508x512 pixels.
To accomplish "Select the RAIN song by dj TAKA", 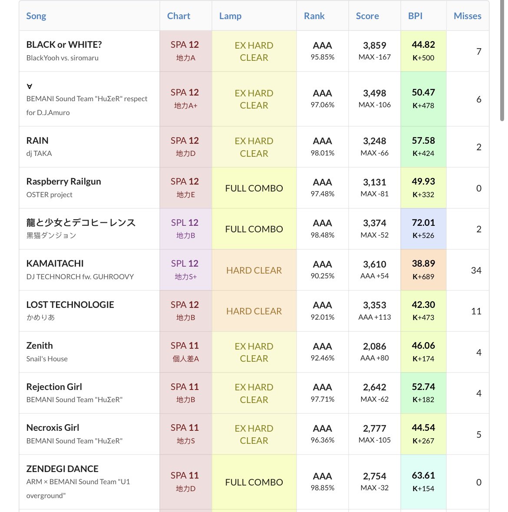I will [37, 141].
